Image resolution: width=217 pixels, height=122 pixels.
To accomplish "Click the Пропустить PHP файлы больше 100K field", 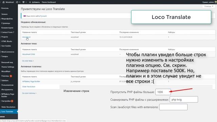I will pyautogui.click(x=163, y=92).
